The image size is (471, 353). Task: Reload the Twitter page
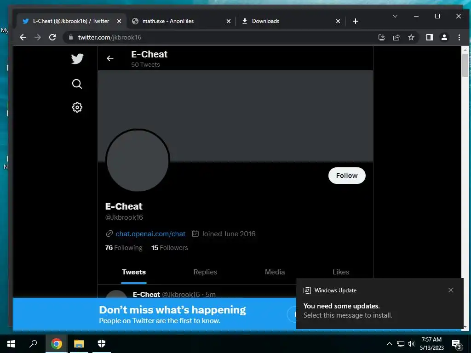click(52, 37)
